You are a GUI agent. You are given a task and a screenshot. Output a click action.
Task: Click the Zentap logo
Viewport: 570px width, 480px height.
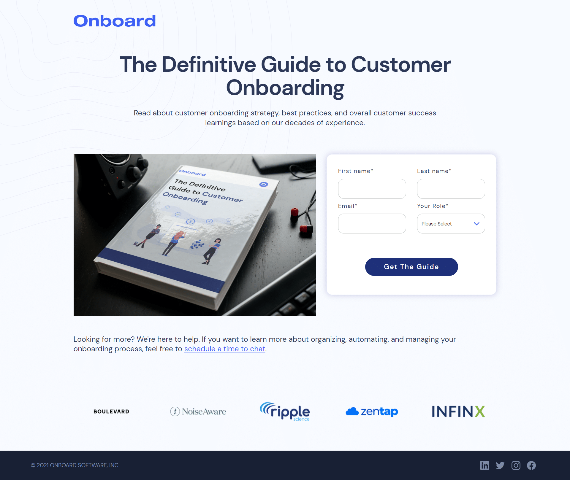[371, 411]
